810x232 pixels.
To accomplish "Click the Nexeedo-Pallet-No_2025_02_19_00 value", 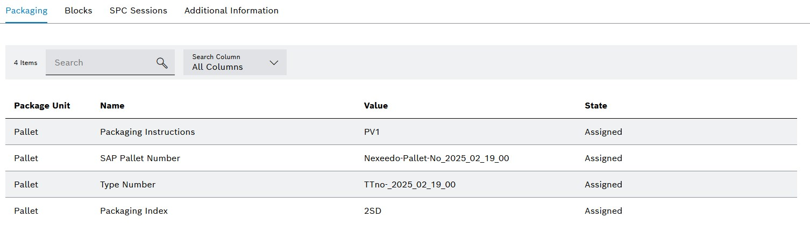I will (x=437, y=158).
